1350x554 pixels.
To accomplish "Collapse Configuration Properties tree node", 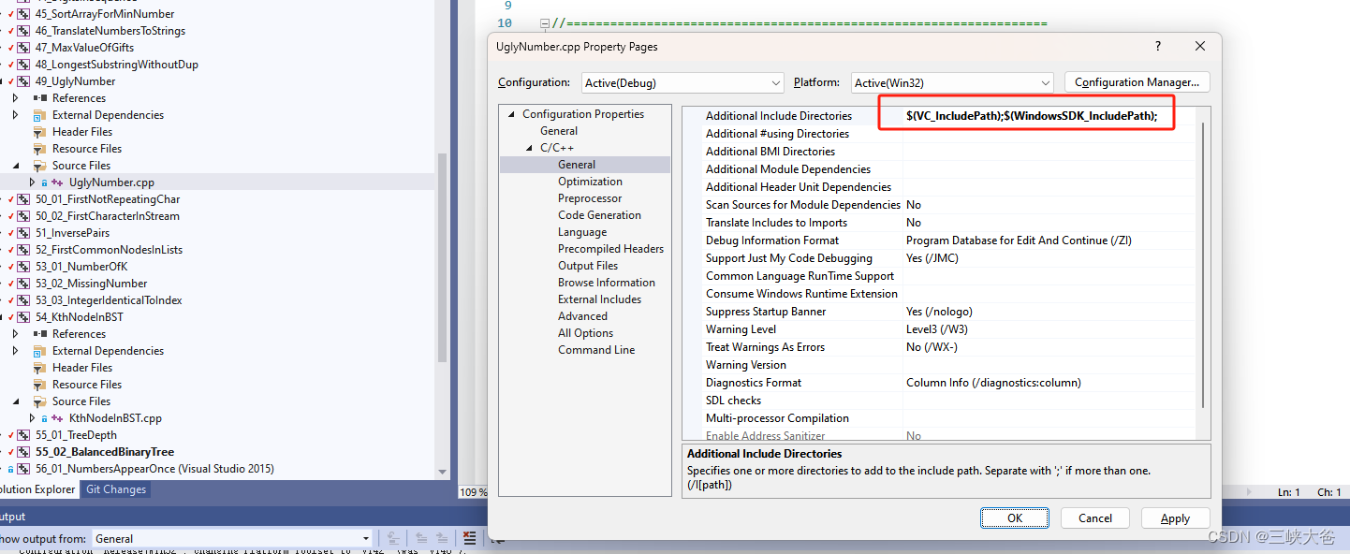I will click(511, 114).
